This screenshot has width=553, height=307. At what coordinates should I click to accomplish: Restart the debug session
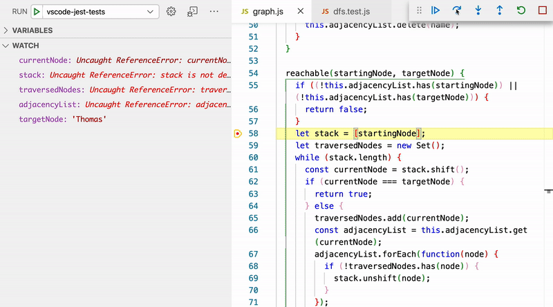coord(521,10)
